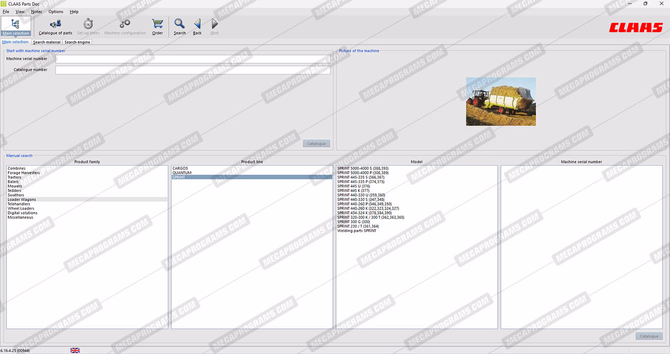Screen dimensions: 670x354
Task: Select SPRINT product line
Action: pyautogui.click(x=252, y=177)
